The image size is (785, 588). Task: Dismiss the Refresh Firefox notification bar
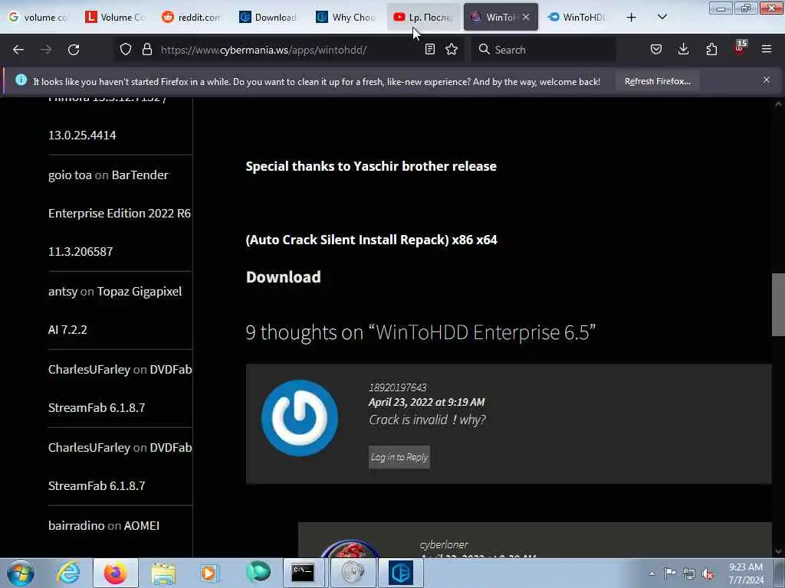(767, 80)
